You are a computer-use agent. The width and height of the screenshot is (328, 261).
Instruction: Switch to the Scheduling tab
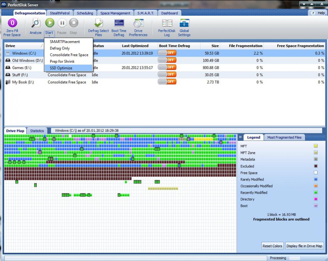coord(85,13)
